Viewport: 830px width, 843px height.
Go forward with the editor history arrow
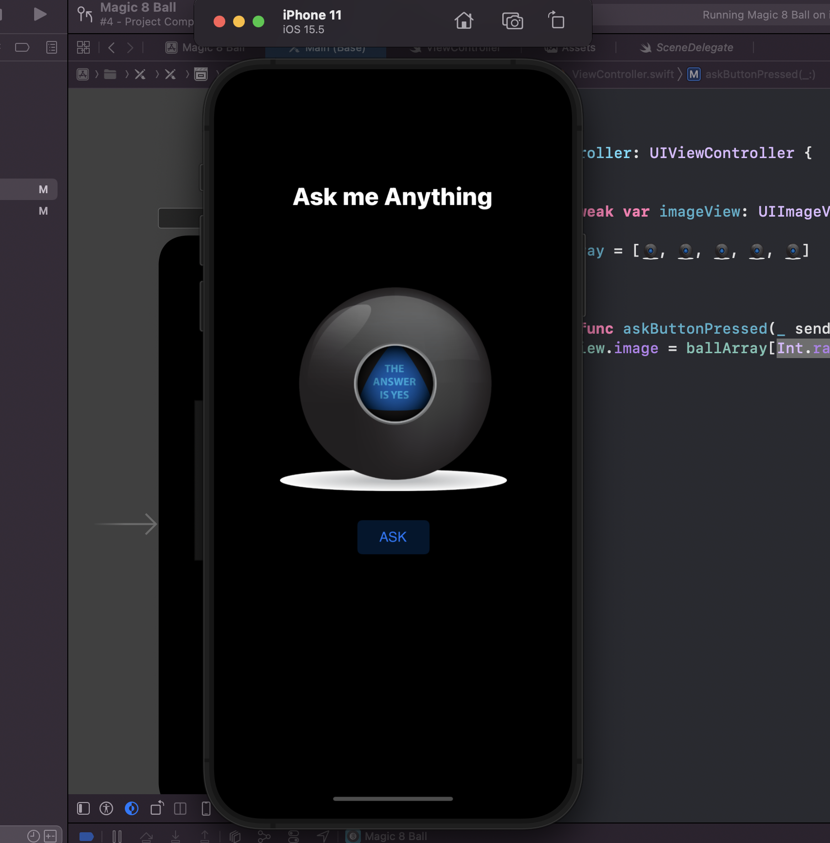[130, 47]
